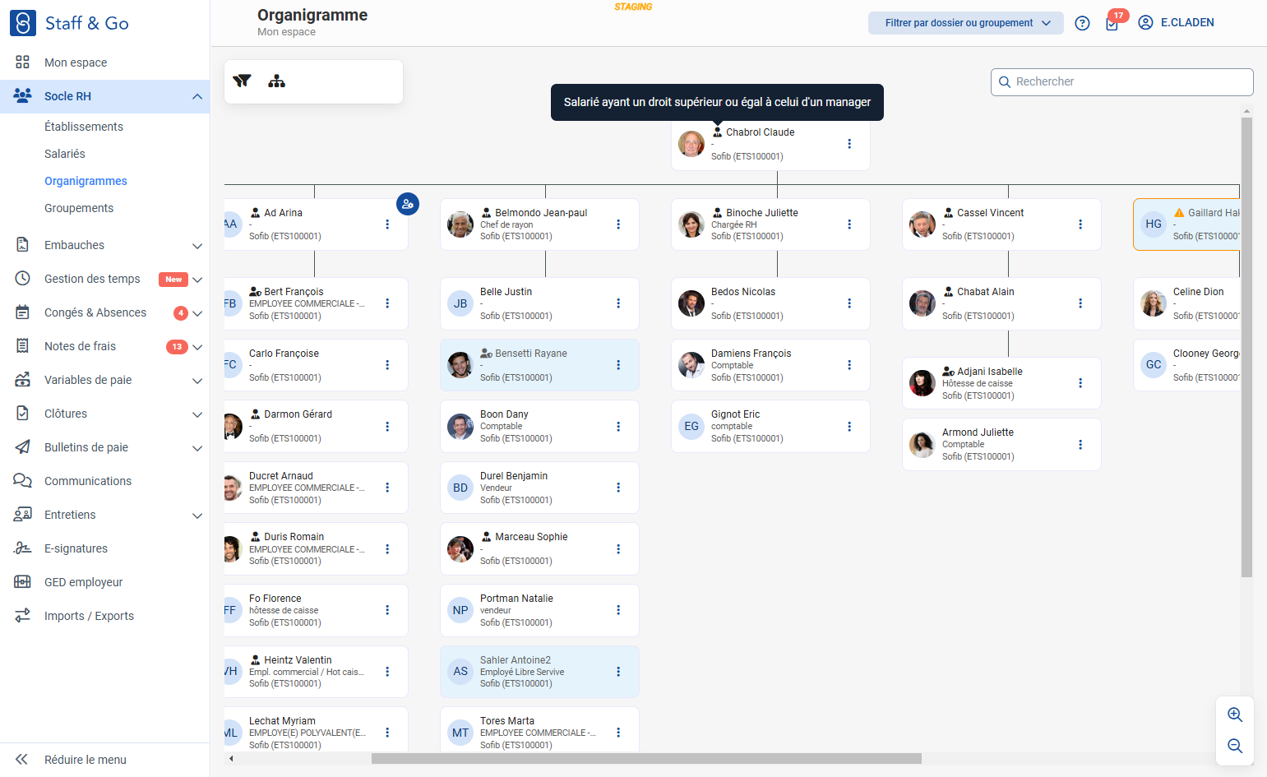Image resolution: width=1267 pixels, height=777 pixels.
Task: Expand the Bulletins de paie section
Action: 197,448
